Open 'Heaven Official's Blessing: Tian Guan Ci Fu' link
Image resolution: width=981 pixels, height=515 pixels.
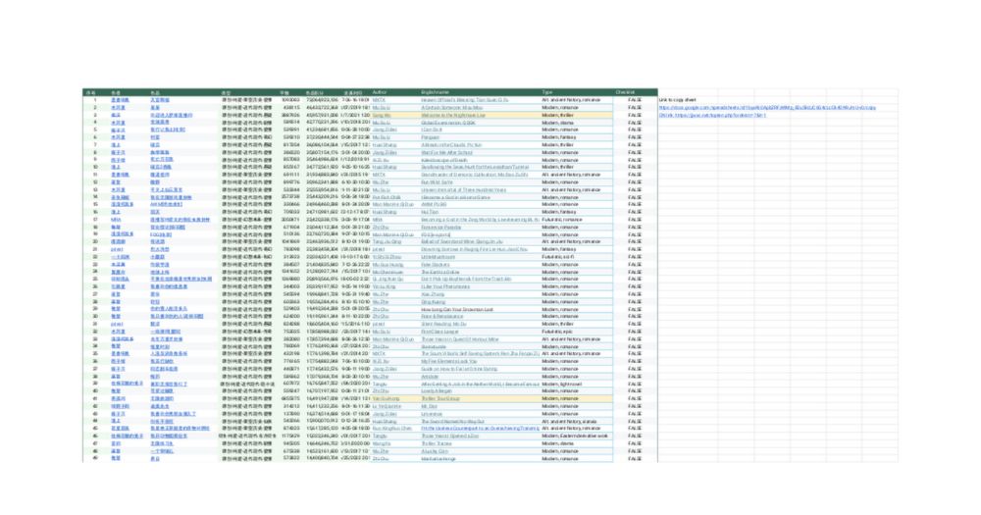[x=465, y=100]
